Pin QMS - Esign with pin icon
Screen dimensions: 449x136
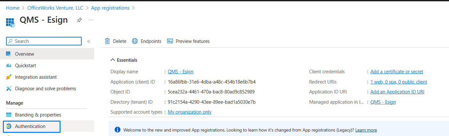tap(79, 20)
